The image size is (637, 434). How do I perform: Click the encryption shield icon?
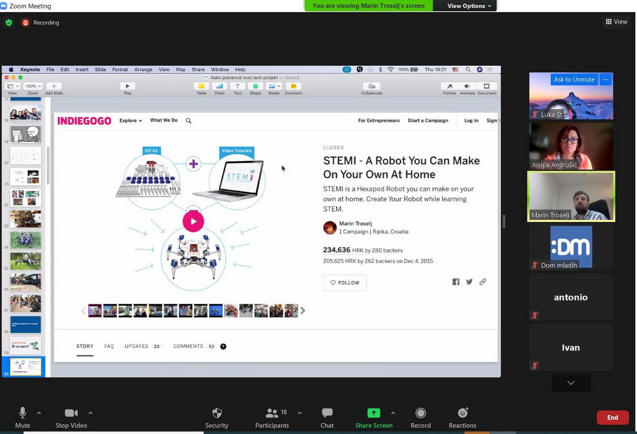(x=8, y=23)
